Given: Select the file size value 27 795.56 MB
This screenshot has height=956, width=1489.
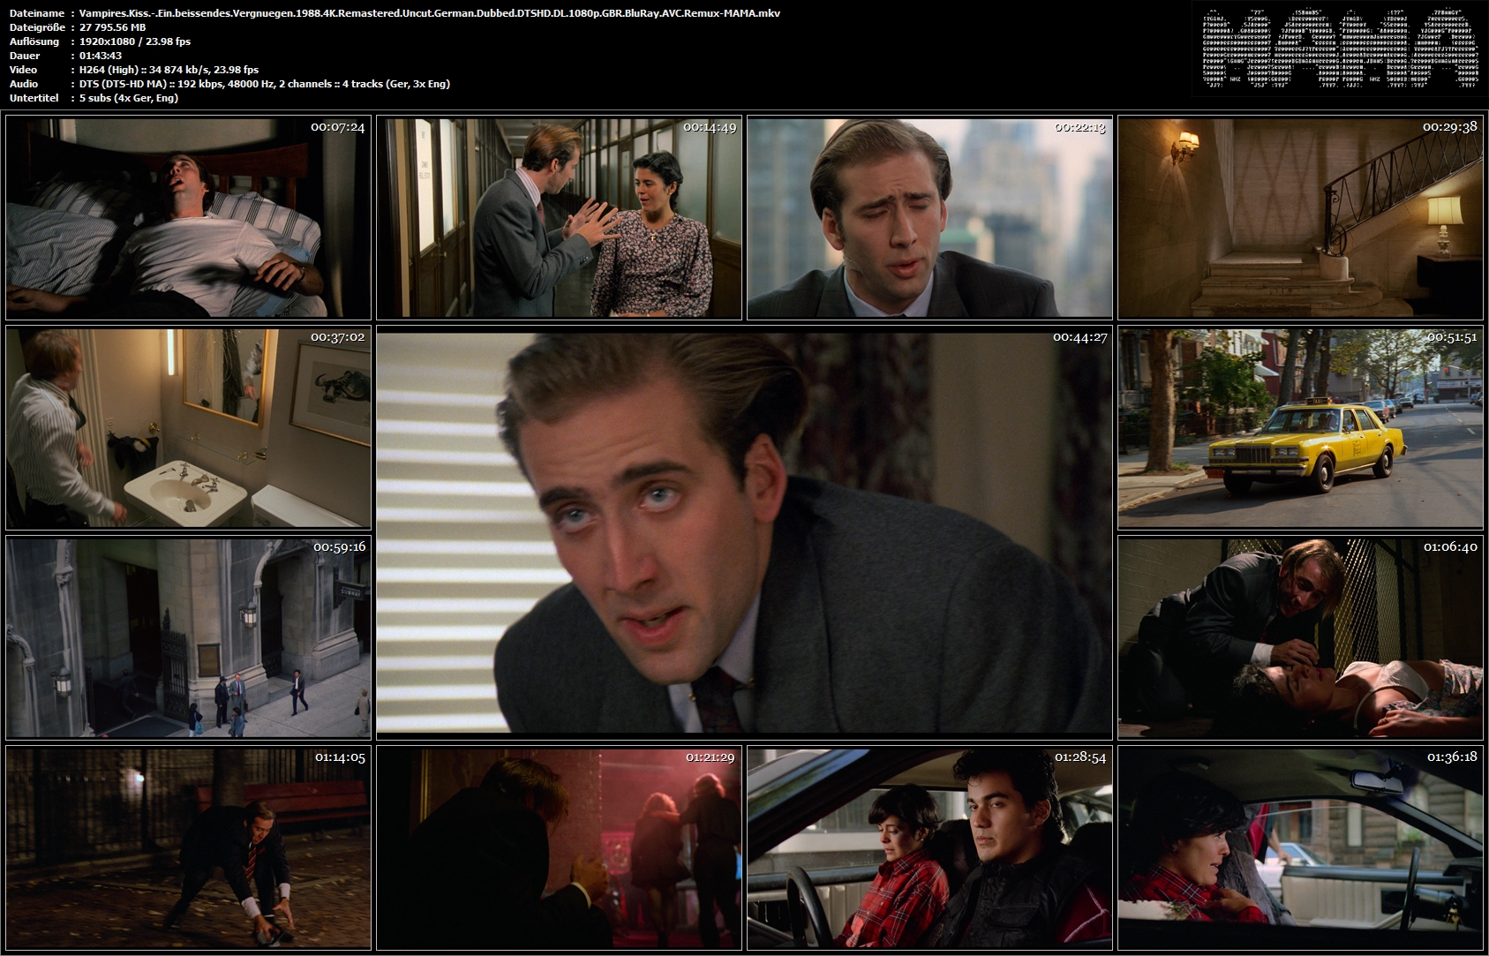Looking at the screenshot, I should point(113,27).
